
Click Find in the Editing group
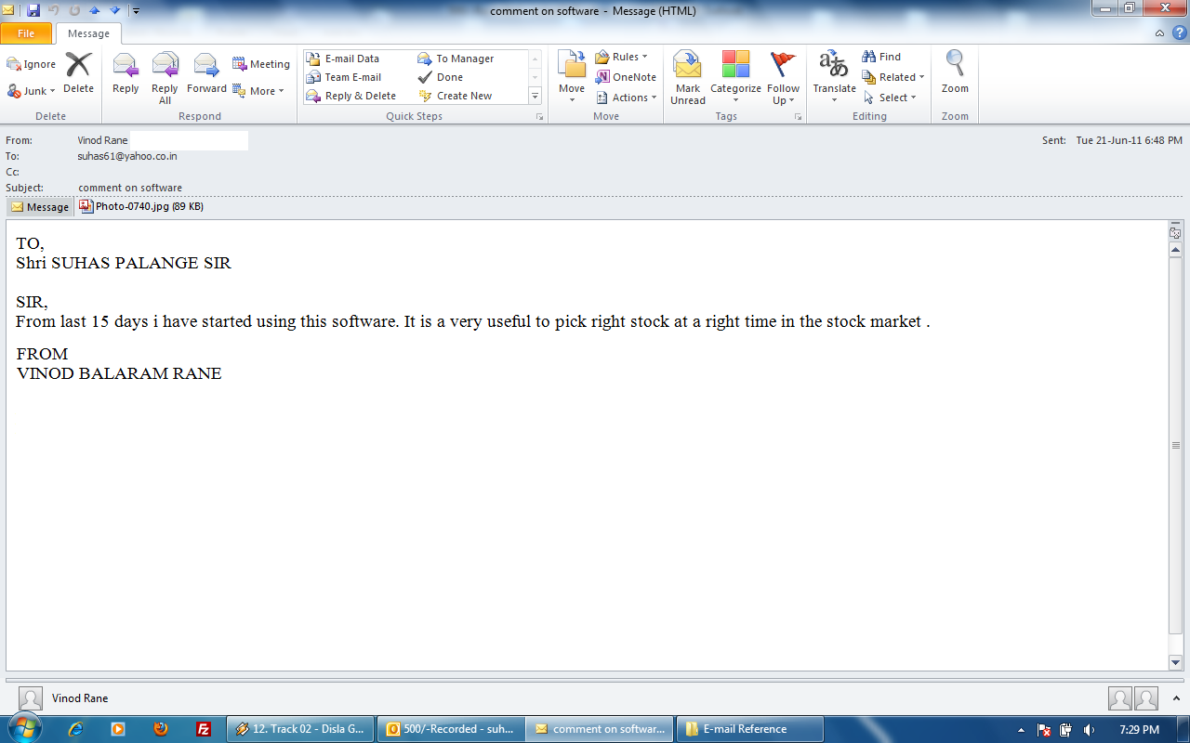[881, 57]
